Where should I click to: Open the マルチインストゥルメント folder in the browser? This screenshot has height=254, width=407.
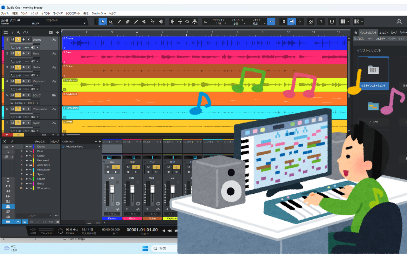click(373, 69)
